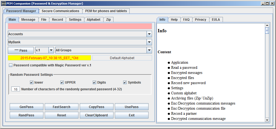Open the FAQ tab
Screen dimensions: 276x129
[x=186, y=20]
